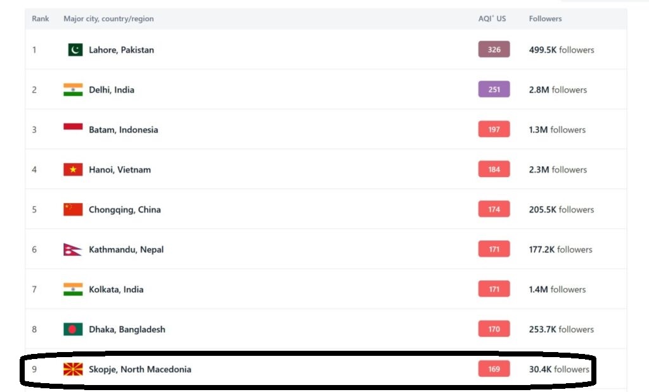The height and width of the screenshot is (392, 649).
Task: Click the China flag icon
Action: [73, 209]
